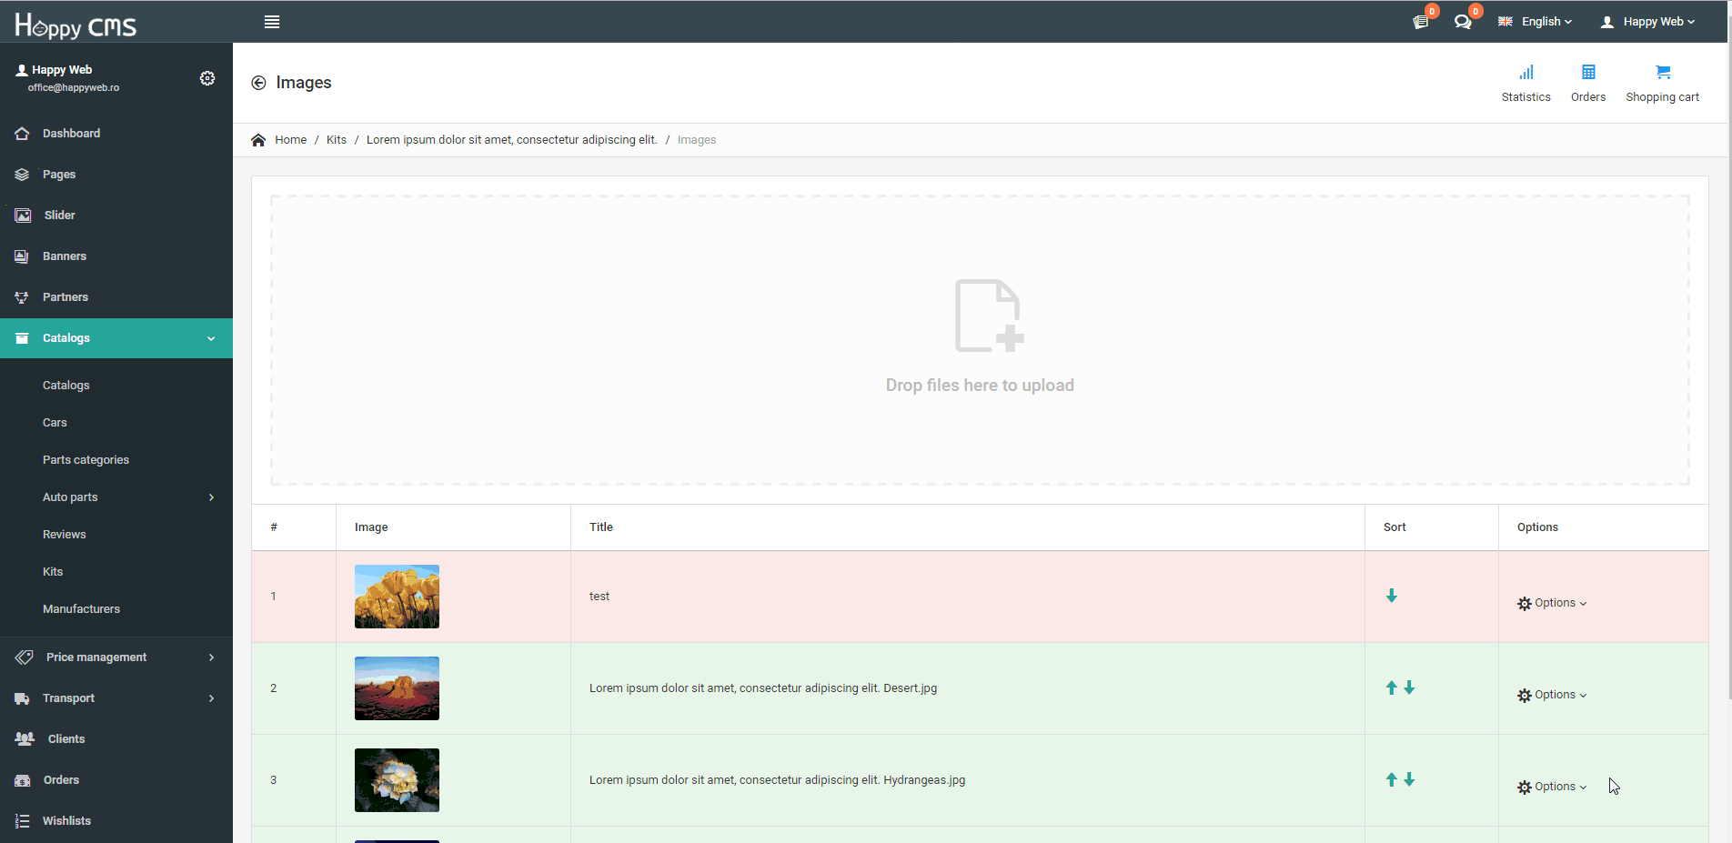Screen dimensions: 1732x843
Task: Open the Happy Web user dropdown in the header
Action: click(1648, 22)
